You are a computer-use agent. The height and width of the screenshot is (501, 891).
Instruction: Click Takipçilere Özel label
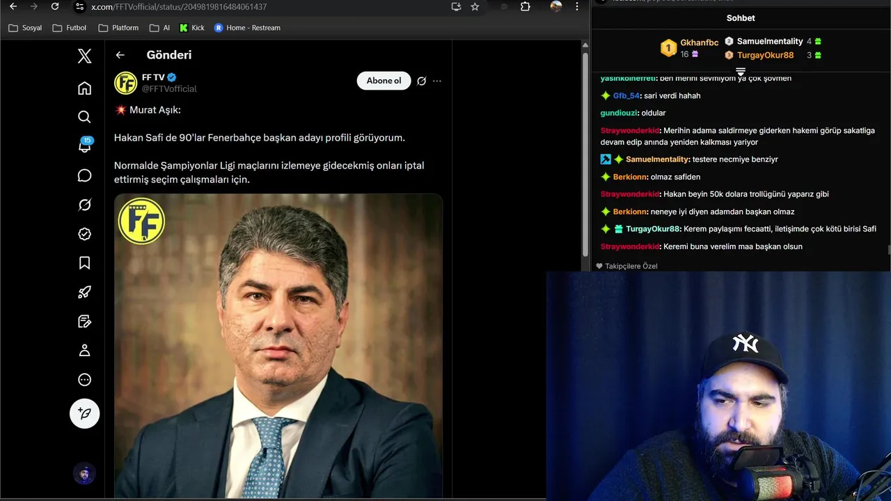(x=631, y=266)
